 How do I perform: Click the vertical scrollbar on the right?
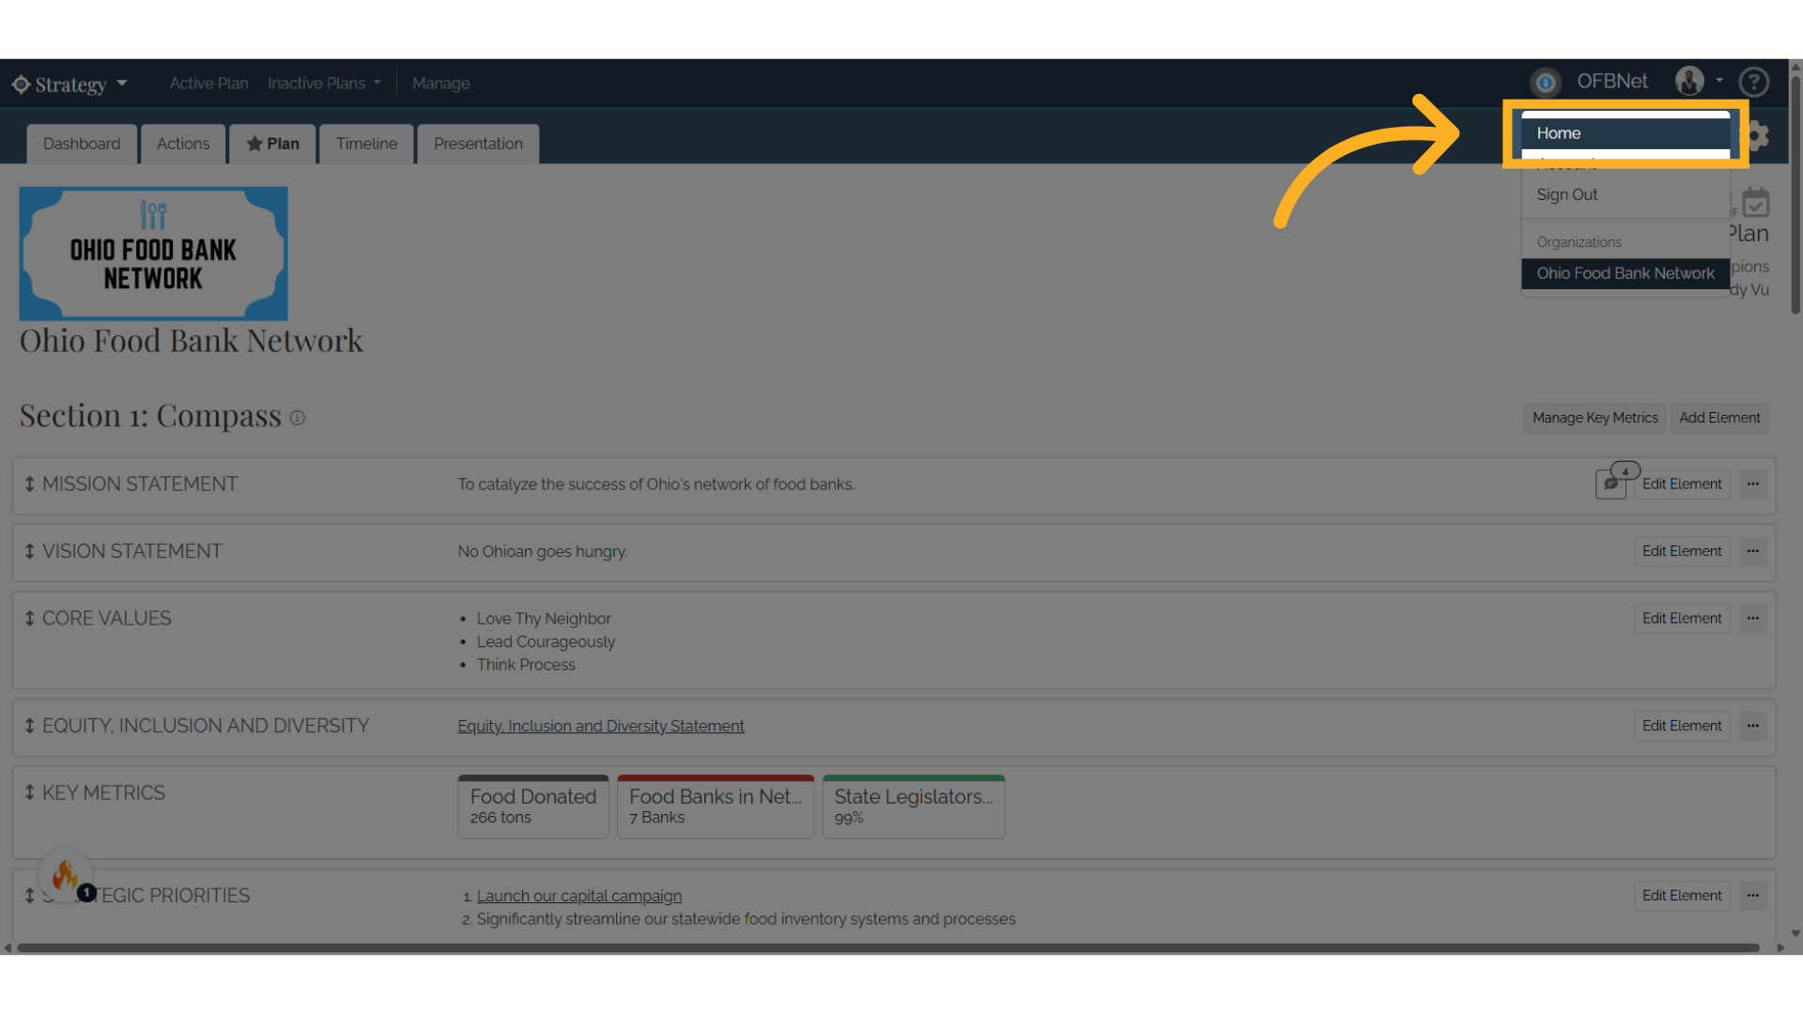(1795, 195)
